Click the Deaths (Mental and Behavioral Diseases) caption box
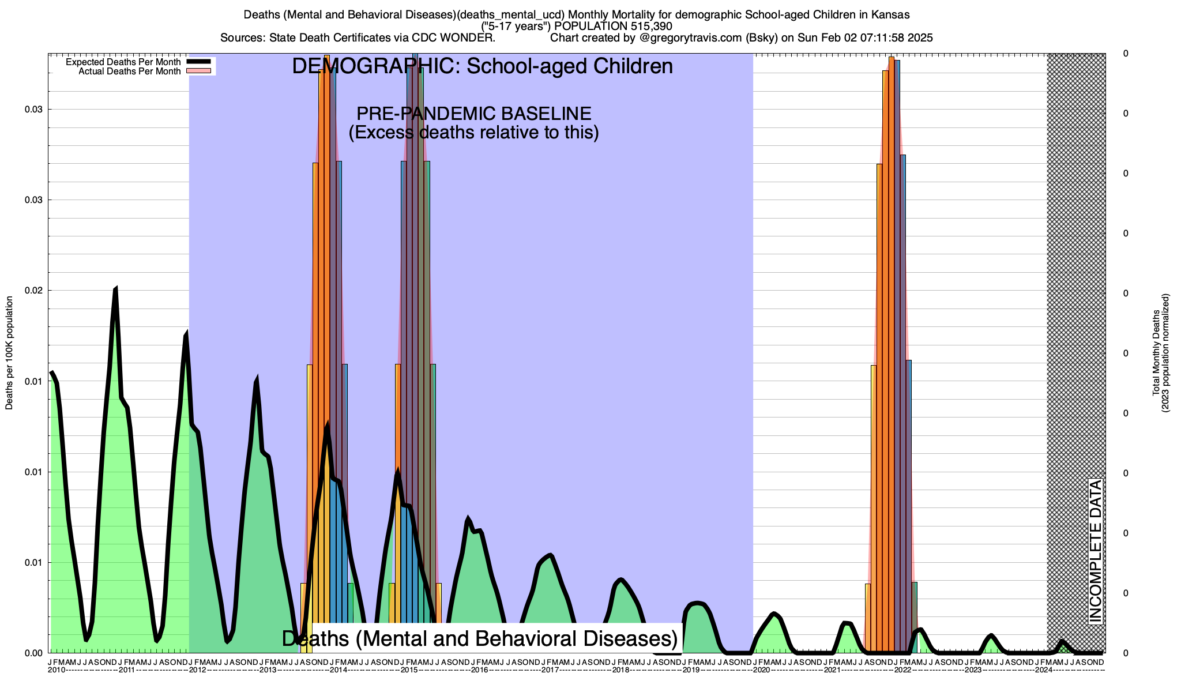1181x692 pixels. pyautogui.click(x=479, y=638)
